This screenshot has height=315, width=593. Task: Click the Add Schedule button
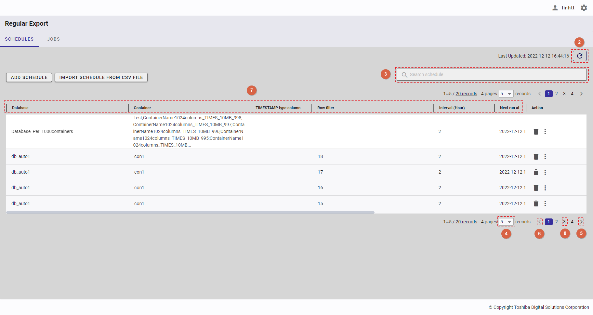pos(29,77)
